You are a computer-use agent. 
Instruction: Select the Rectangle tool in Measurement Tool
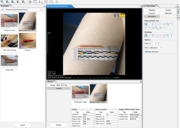point(157,24)
